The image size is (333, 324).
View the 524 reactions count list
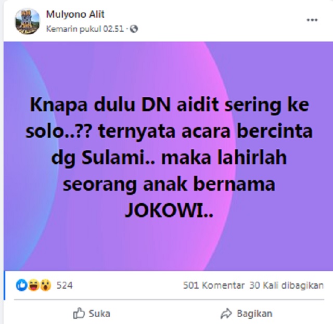tap(65, 286)
